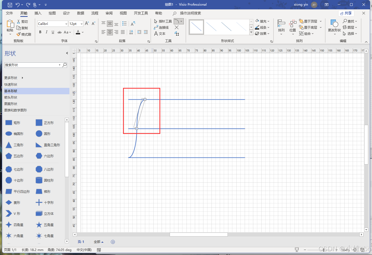The image size is (372, 255).
Task: Click the decrease indent icon
Action: pos(139,32)
